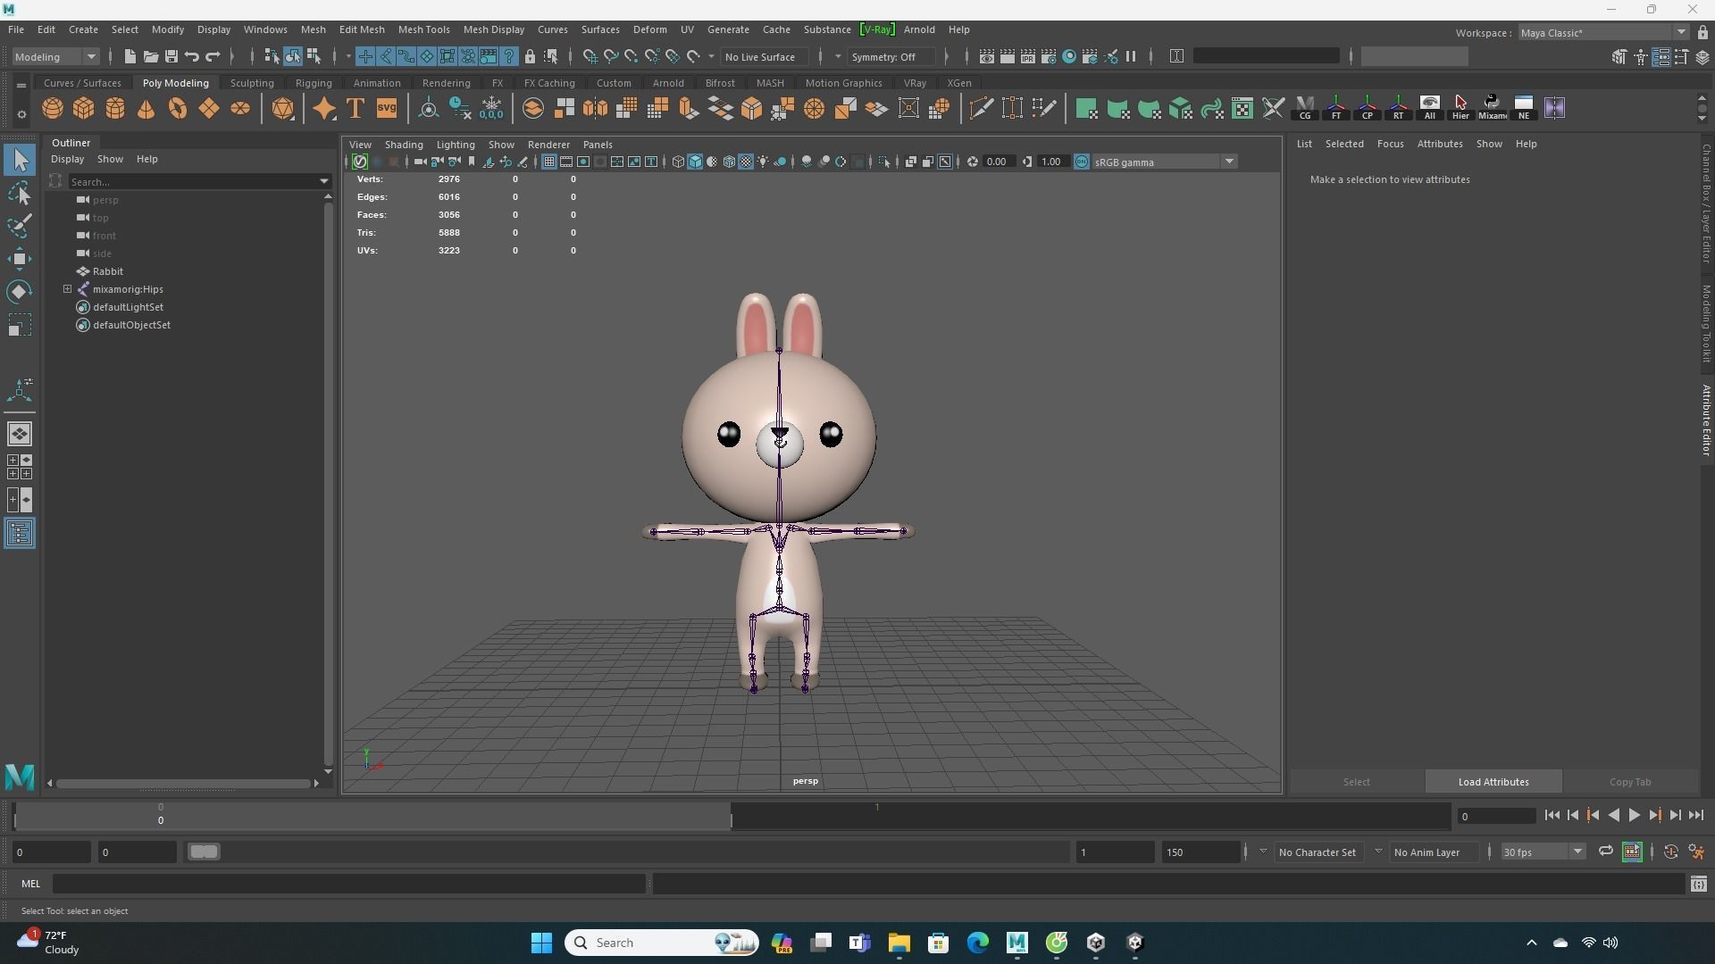Click the time slider at frame 0
This screenshot has width=1715, height=964.
point(161,815)
